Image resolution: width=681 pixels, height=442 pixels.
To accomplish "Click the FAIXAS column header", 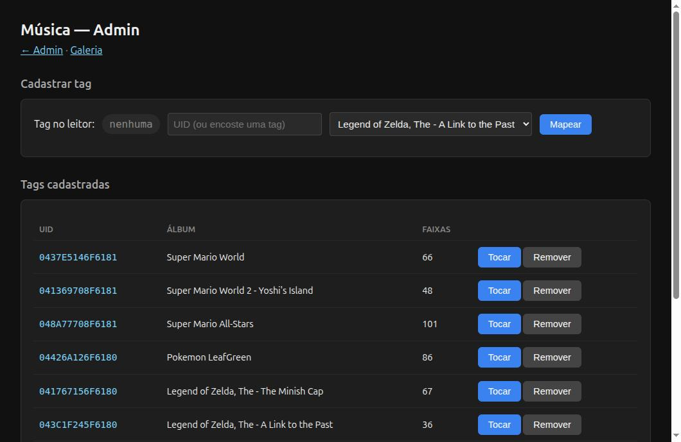I will 436,230.
